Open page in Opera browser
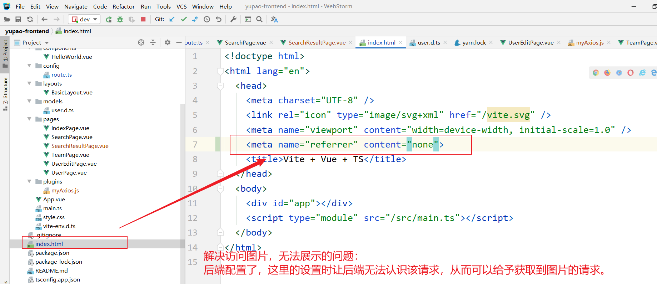This screenshot has height=284, width=657. pos(631,73)
